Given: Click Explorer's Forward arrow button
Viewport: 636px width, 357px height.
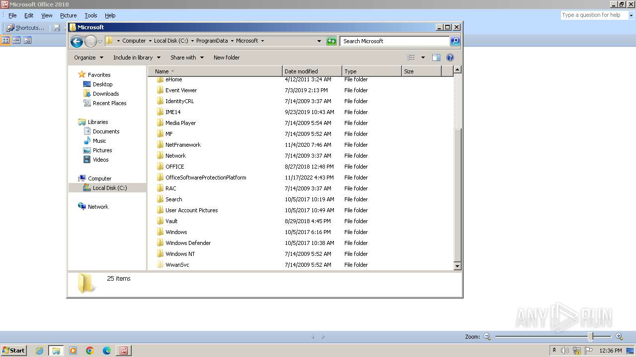Looking at the screenshot, I should coord(90,41).
